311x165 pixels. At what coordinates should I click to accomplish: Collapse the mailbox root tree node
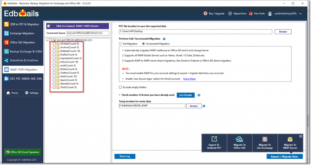tap(47, 40)
